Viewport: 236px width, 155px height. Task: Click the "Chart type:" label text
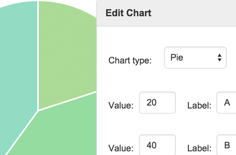coord(130,61)
